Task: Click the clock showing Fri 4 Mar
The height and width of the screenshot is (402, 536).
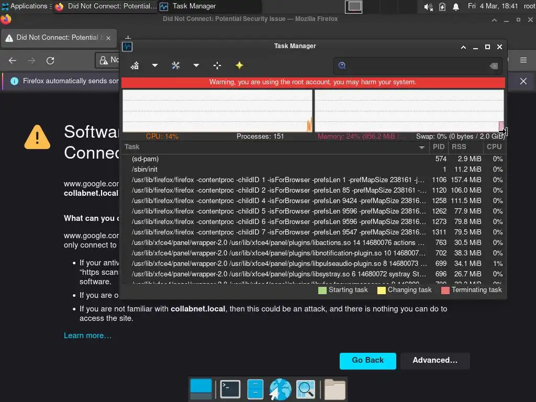Action: coord(493,6)
